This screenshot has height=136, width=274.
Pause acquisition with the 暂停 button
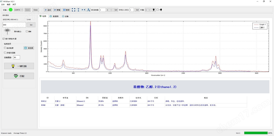point(66,10)
